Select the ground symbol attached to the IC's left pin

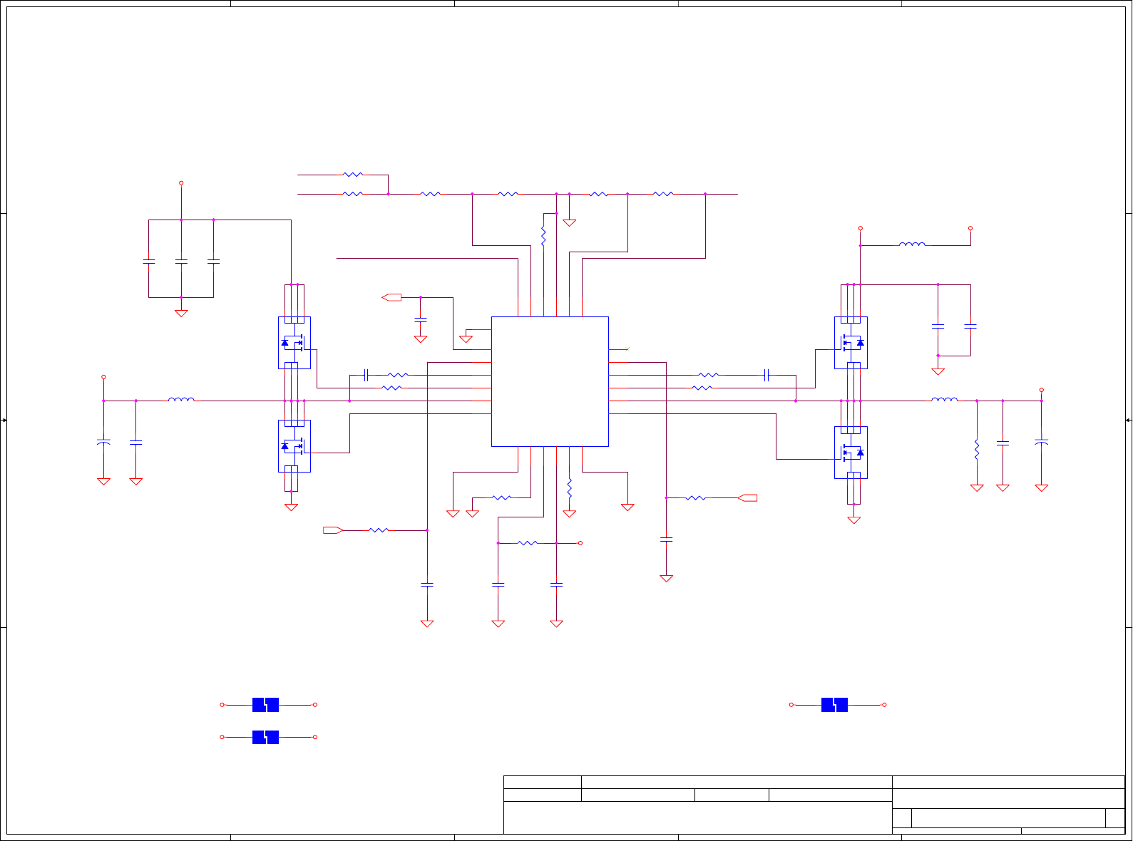[466, 339]
